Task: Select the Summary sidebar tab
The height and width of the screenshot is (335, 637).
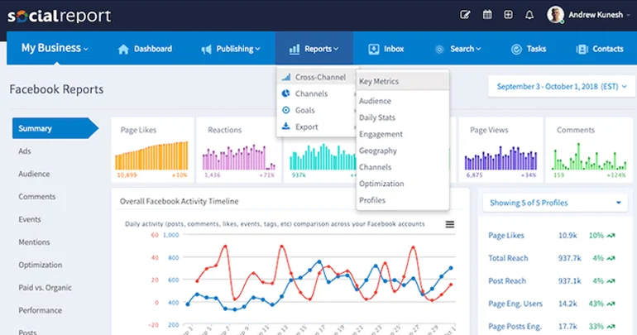Action: coord(55,128)
